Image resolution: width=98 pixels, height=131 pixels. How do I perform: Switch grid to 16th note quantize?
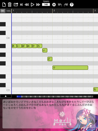[x=8, y=11]
